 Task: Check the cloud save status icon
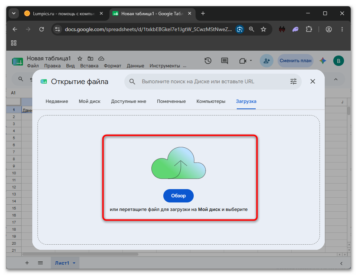click(x=101, y=58)
